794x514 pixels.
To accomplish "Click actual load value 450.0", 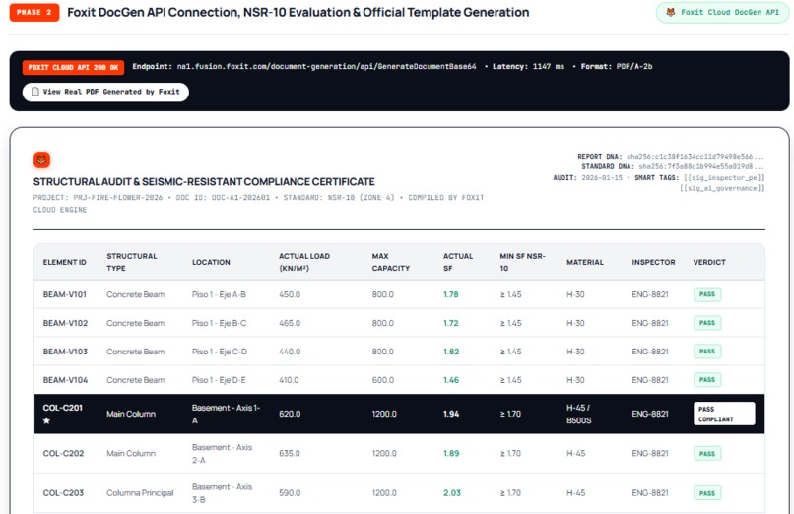I will click(x=290, y=294).
